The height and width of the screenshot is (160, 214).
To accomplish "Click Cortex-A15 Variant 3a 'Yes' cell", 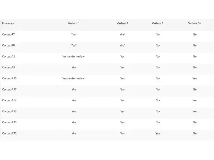I will click(x=195, y=79).
